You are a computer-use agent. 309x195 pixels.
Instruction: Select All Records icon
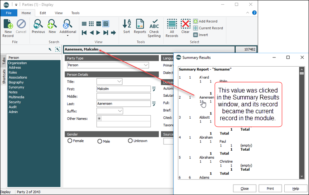(x=172, y=25)
